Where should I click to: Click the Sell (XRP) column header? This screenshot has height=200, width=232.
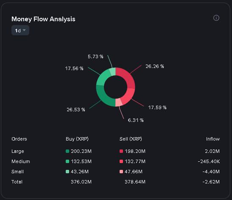[131, 139]
